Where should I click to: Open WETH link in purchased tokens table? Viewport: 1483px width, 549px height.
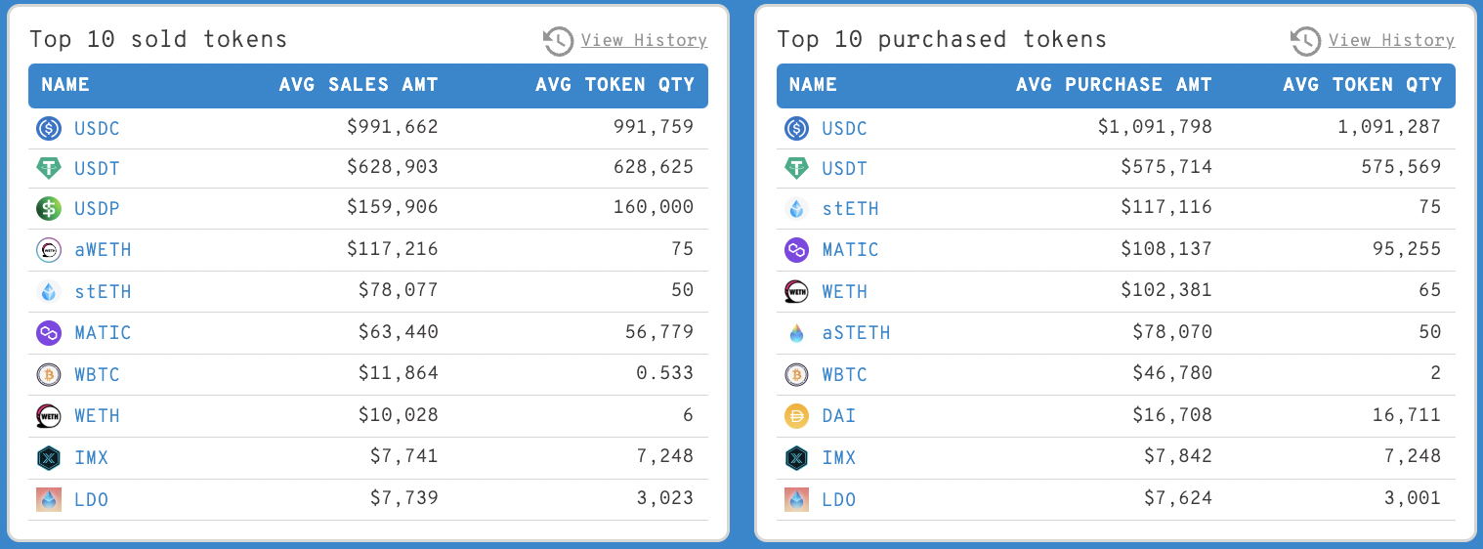[x=844, y=292]
